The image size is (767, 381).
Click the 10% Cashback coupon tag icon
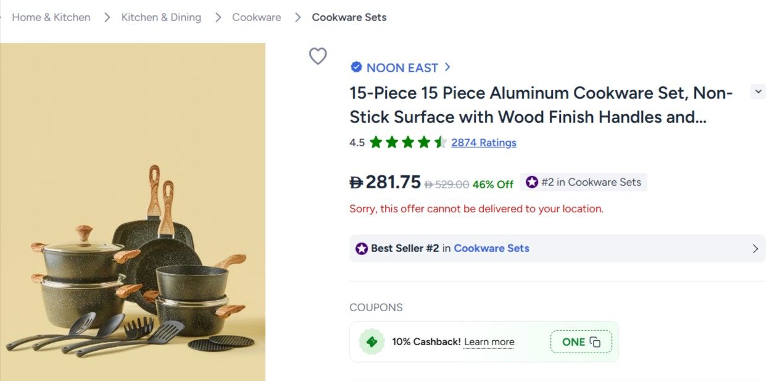coord(372,341)
